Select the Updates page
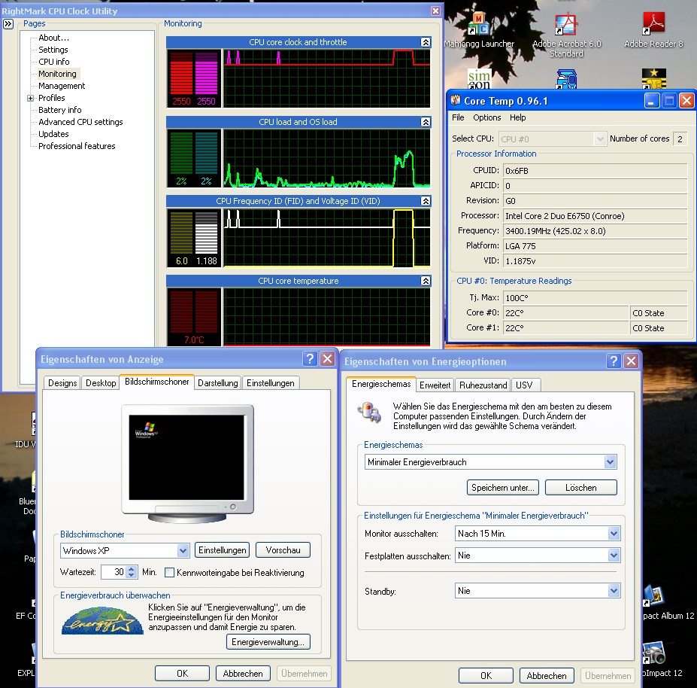The height and width of the screenshot is (688, 697). (x=53, y=134)
